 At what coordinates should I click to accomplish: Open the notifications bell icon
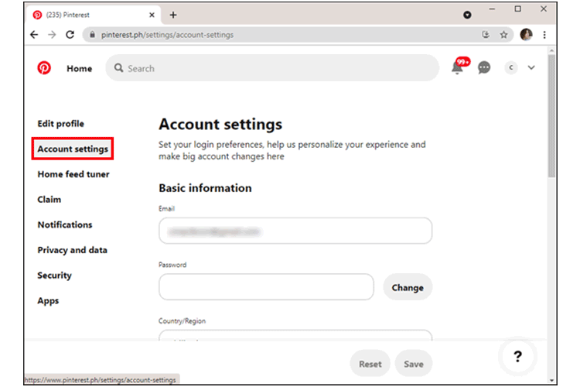[458, 68]
